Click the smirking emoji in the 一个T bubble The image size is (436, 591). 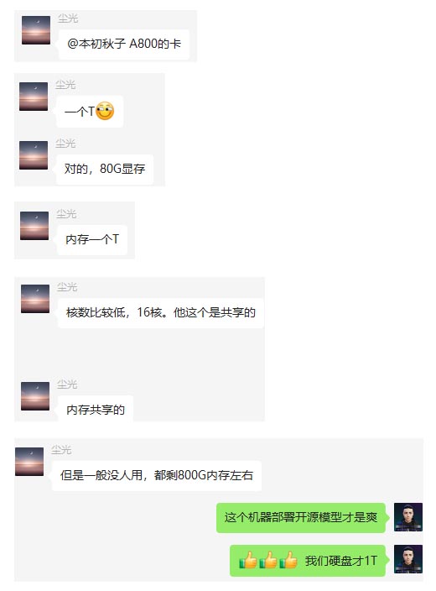(105, 111)
